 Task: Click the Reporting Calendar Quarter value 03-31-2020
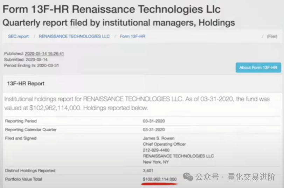coord(154,130)
